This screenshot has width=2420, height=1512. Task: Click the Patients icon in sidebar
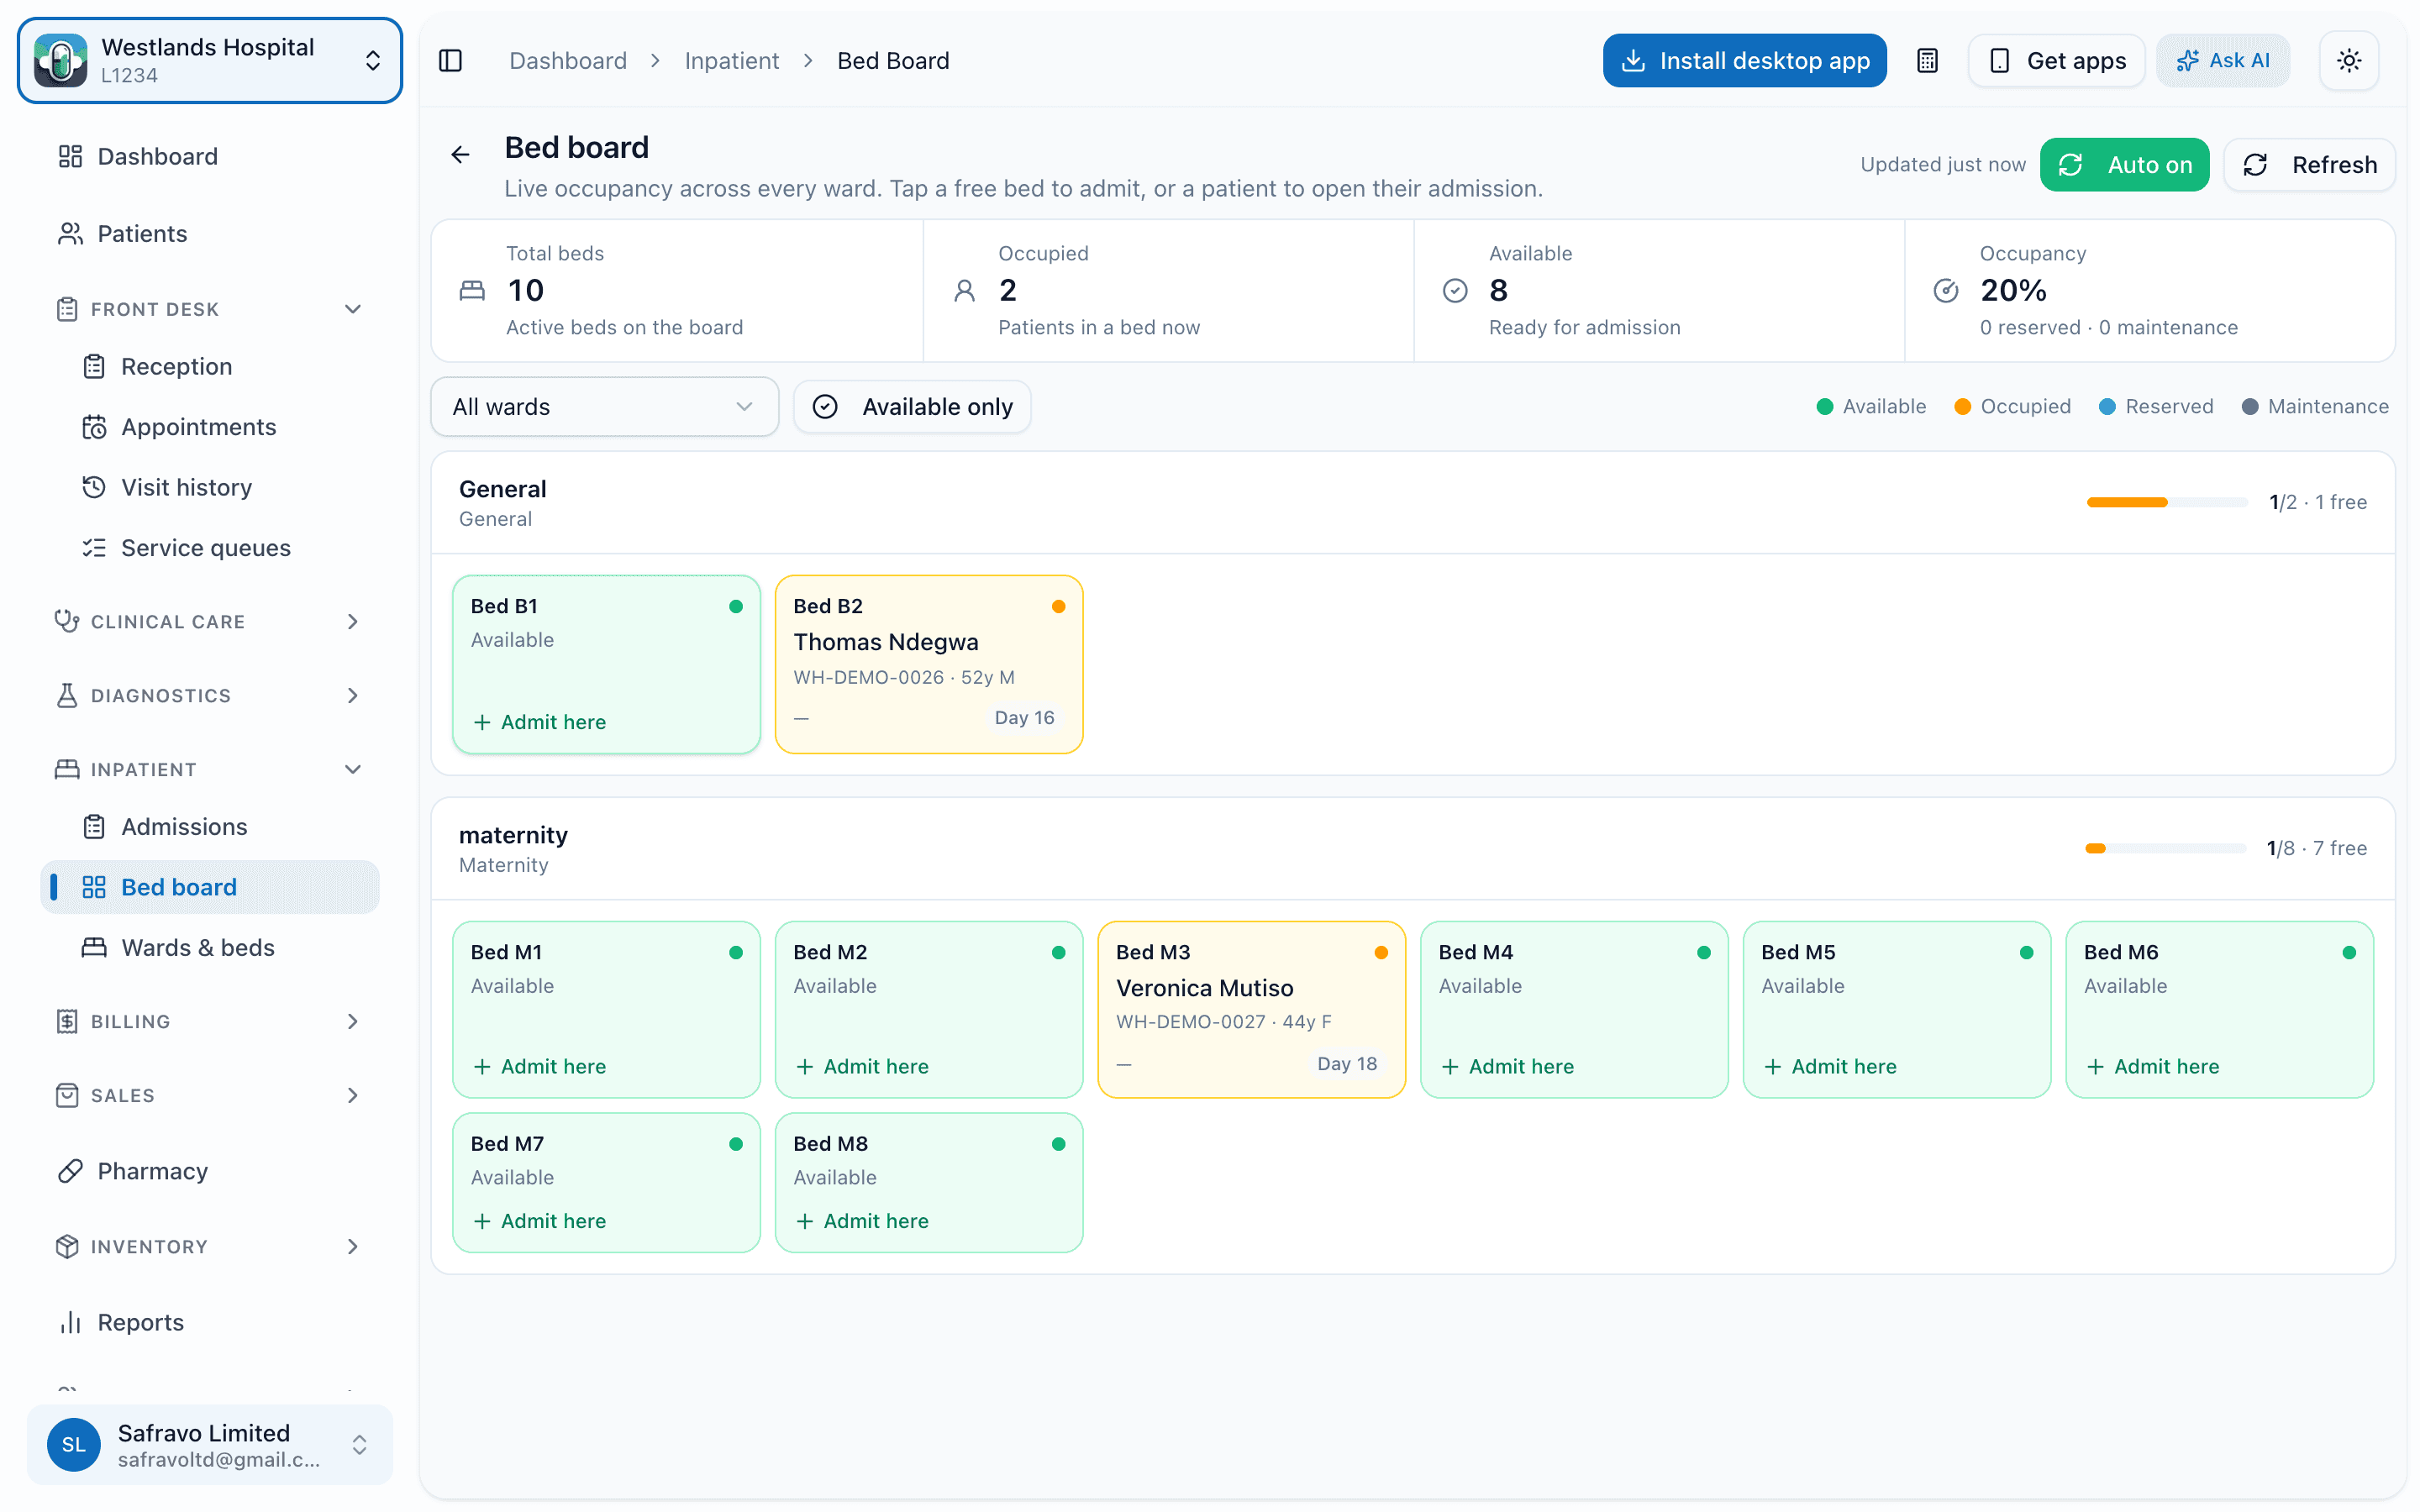69,233
